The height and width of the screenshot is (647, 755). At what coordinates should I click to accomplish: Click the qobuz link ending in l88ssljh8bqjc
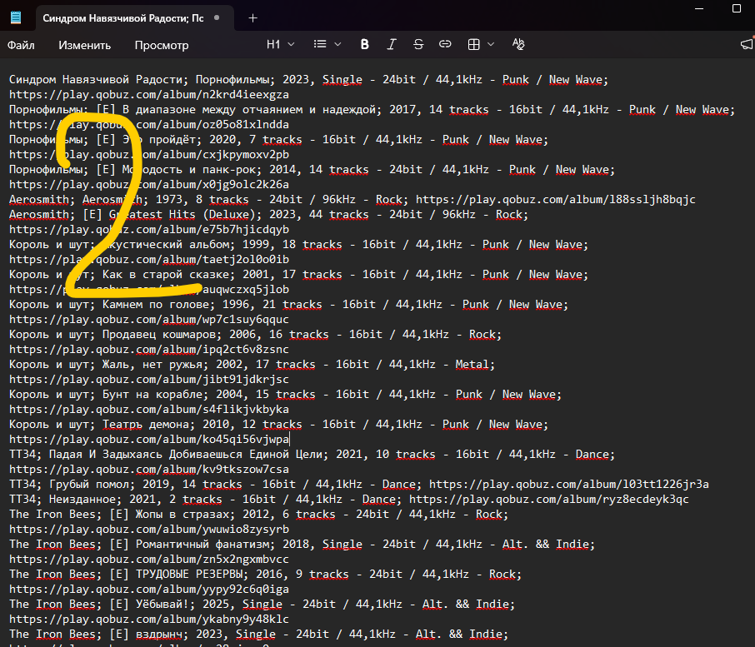555,200
